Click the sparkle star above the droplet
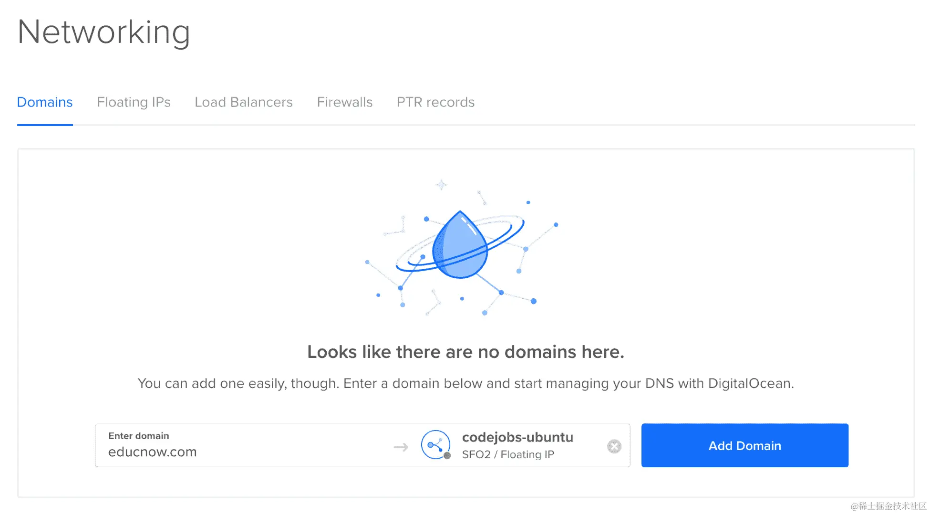 click(442, 185)
